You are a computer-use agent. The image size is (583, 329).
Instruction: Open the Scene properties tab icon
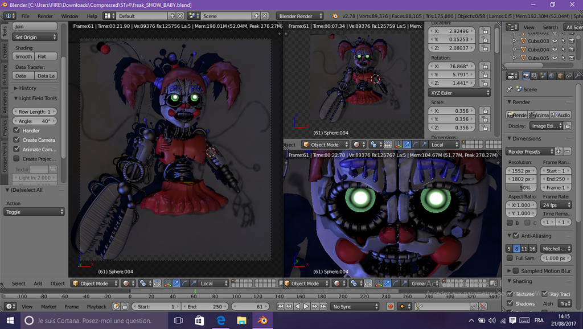pyautogui.click(x=543, y=76)
